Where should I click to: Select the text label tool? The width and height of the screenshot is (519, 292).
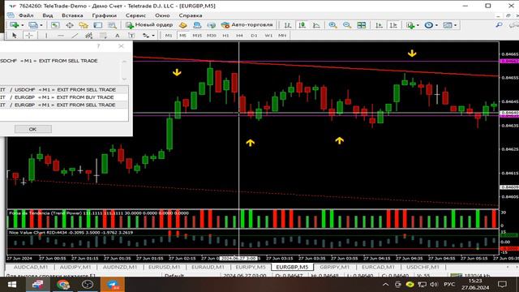[131, 36]
